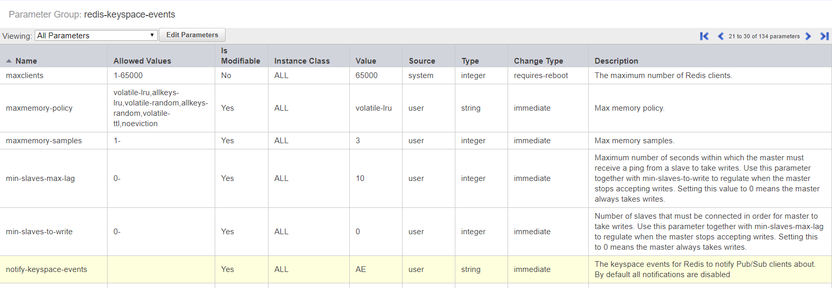Go to next page of parameters
This screenshot has width=832, height=288.
pos(808,36)
